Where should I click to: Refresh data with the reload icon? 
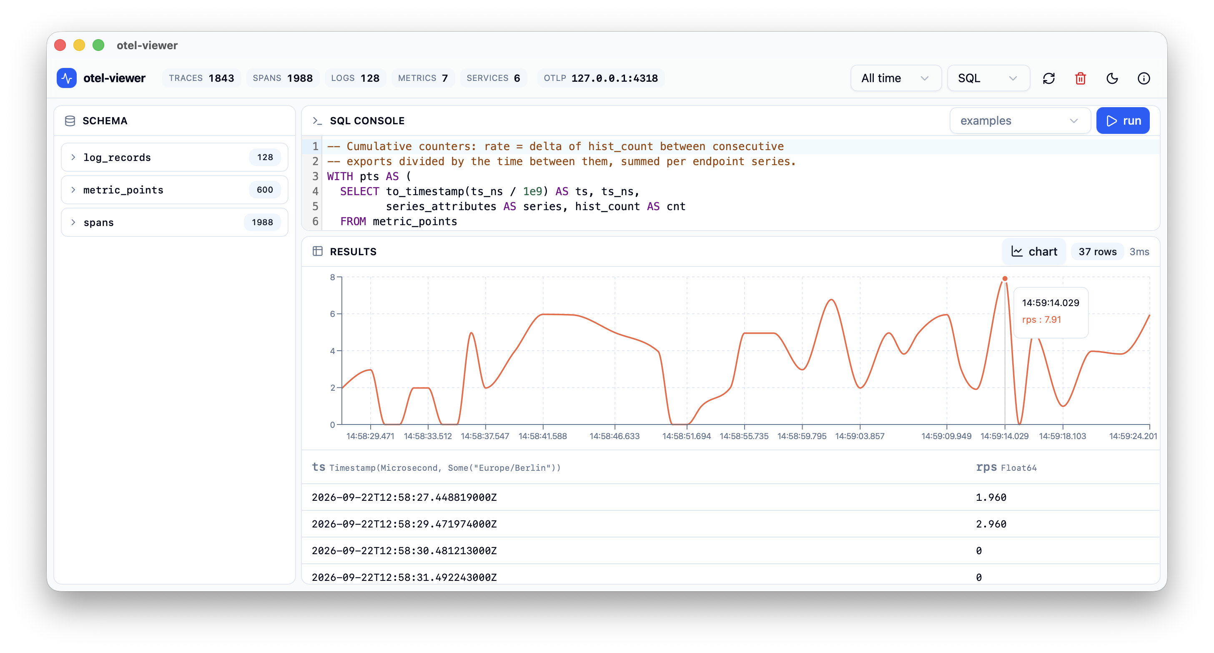pyautogui.click(x=1048, y=78)
